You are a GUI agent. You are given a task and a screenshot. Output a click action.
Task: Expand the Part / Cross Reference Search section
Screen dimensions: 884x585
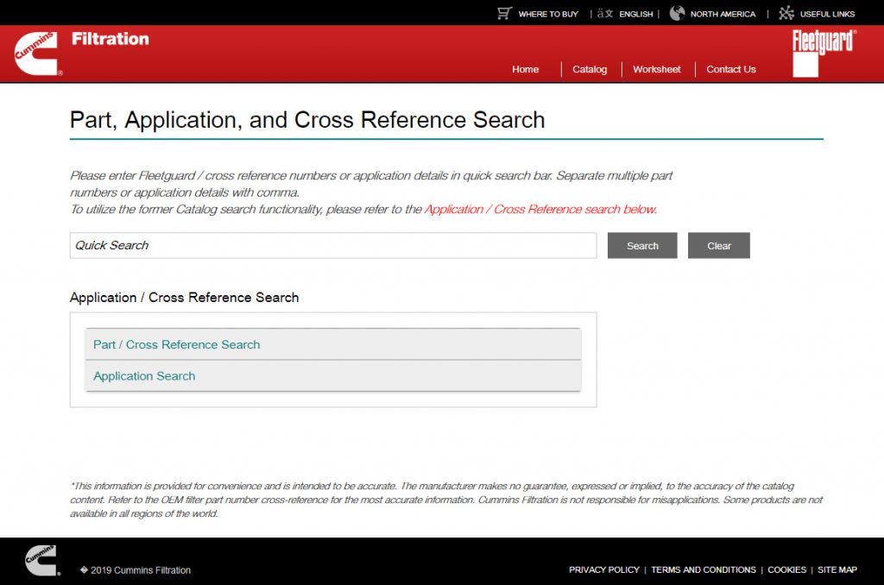333,344
